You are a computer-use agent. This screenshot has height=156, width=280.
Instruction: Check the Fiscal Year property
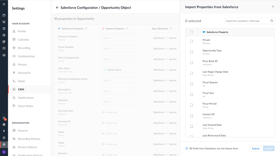191,95
